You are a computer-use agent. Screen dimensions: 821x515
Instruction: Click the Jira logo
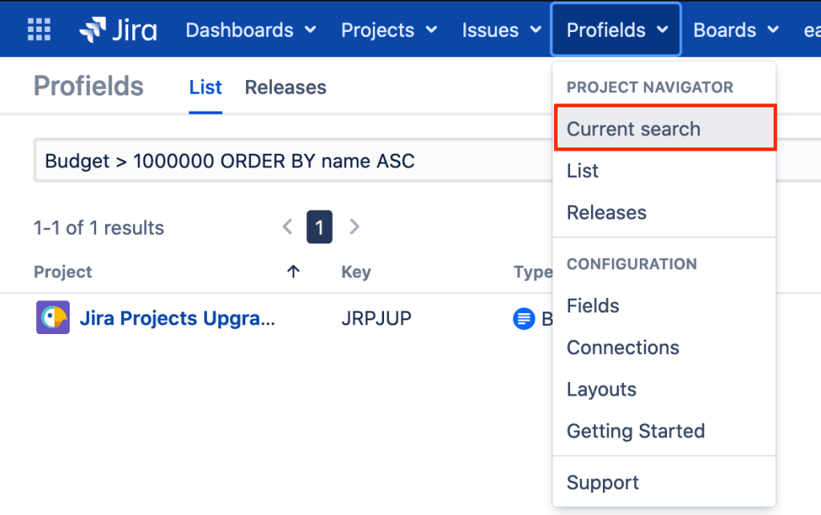[118, 30]
